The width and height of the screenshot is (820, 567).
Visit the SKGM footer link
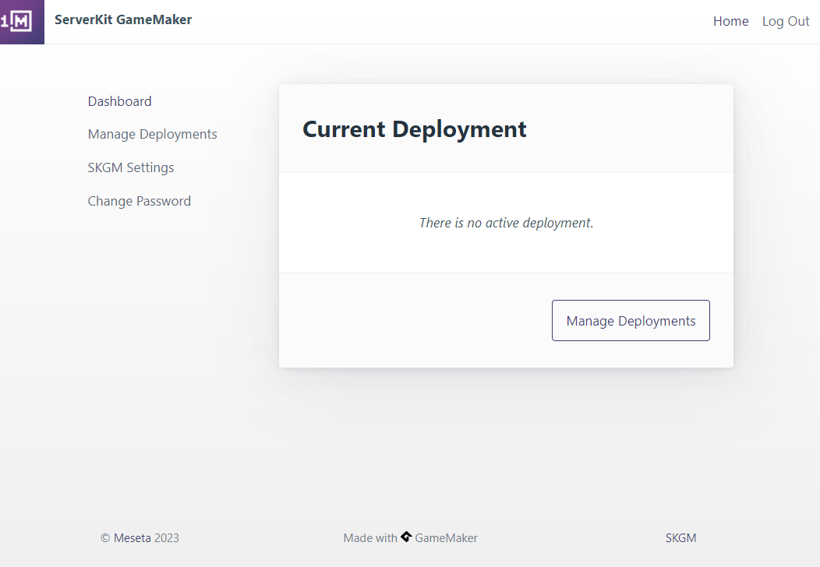click(x=681, y=537)
